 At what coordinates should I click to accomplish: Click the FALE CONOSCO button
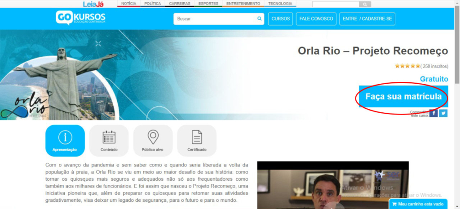[x=316, y=19]
